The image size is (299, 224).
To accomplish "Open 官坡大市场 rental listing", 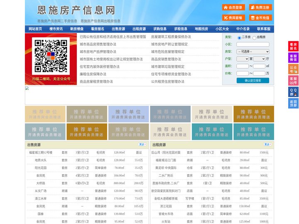I will click(166, 214).
